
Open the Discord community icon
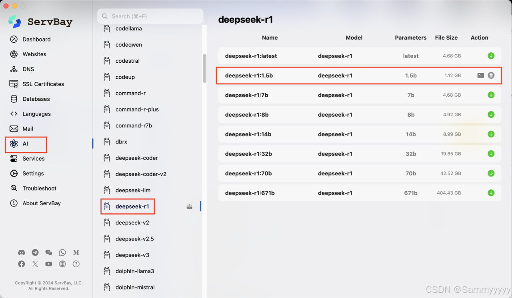click(x=22, y=252)
